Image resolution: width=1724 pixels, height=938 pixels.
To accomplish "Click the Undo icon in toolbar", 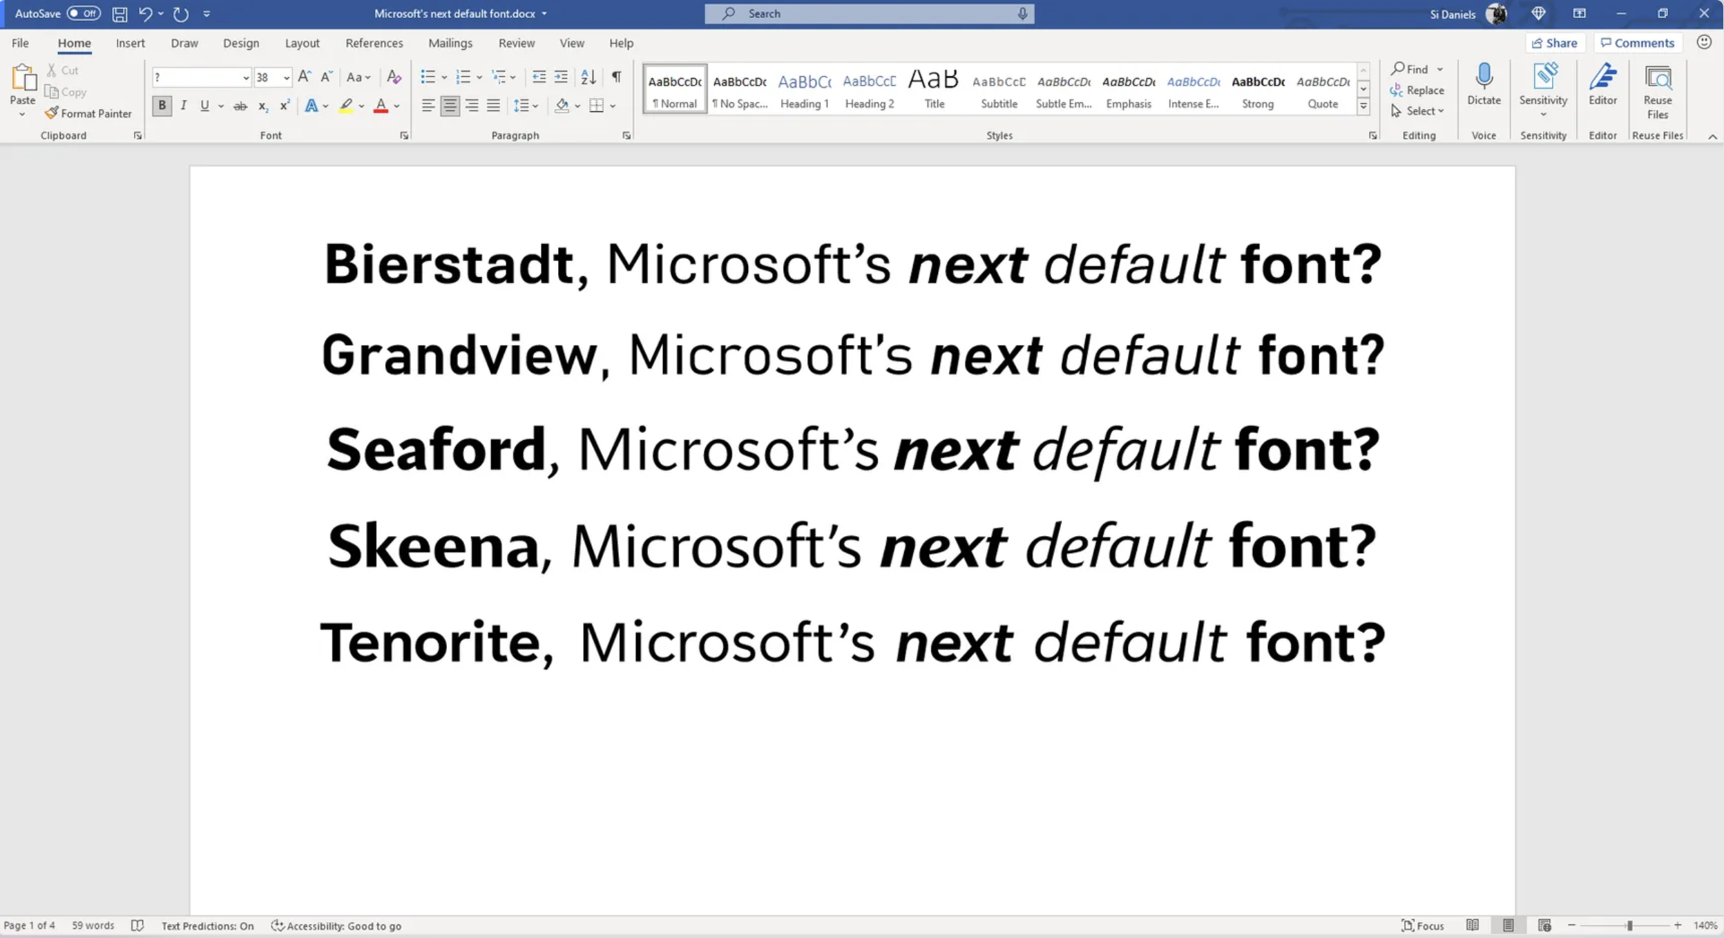I will tap(143, 12).
